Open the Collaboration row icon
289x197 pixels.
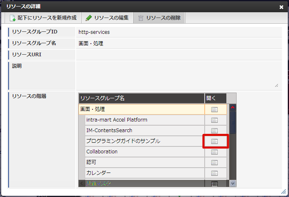tap(214, 152)
